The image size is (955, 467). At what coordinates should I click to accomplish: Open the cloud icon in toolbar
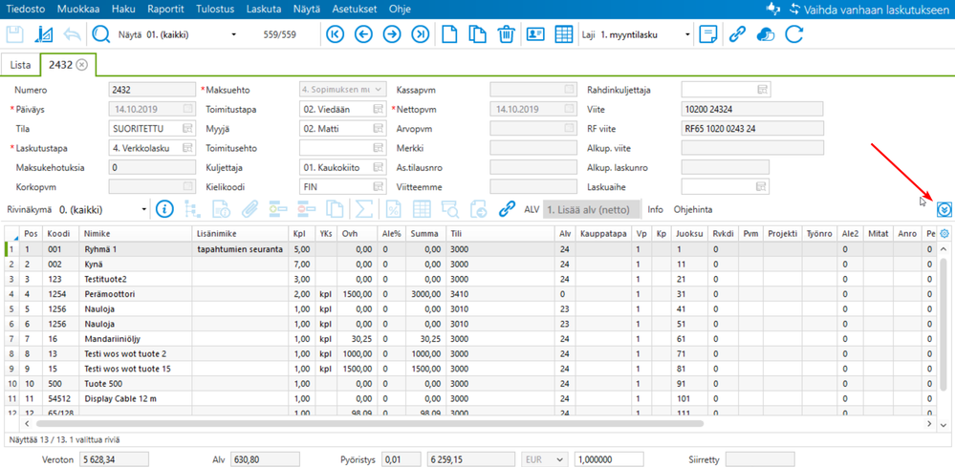pyautogui.click(x=765, y=34)
